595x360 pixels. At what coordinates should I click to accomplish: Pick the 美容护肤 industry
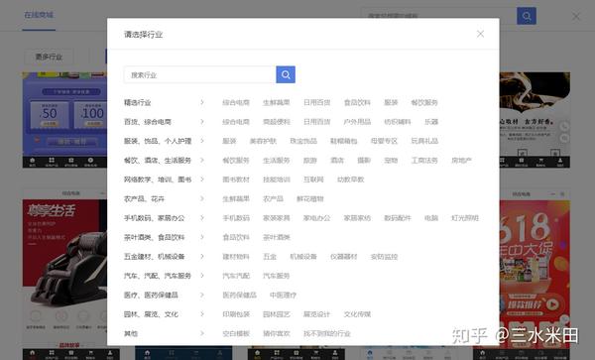pos(263,141)
